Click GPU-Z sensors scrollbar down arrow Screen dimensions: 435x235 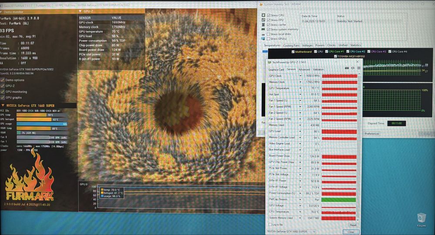(x=358, y=220)
